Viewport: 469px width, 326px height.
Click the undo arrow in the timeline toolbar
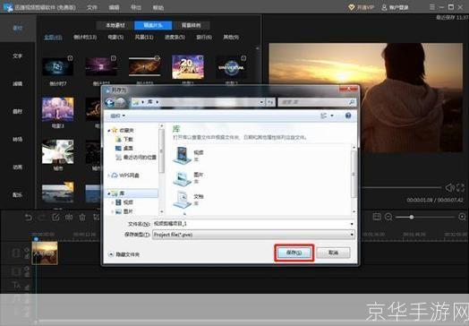point(28,218)
